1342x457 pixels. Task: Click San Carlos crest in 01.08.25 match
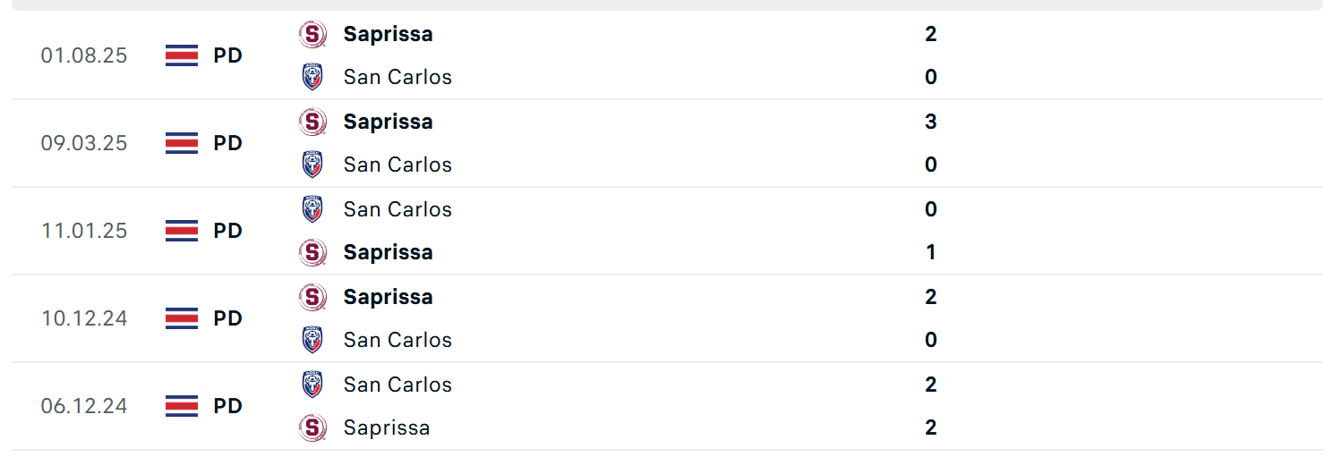[312, 77]
